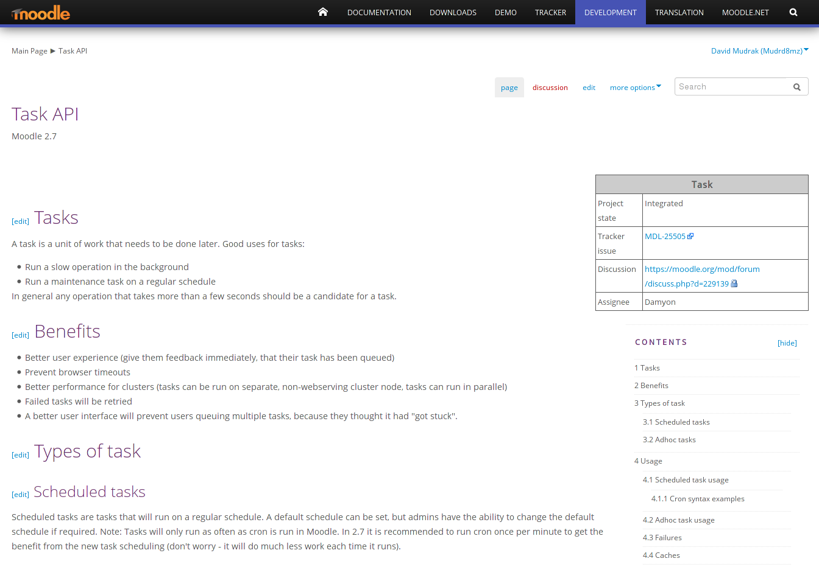Open Translation in top navigation

679,12
